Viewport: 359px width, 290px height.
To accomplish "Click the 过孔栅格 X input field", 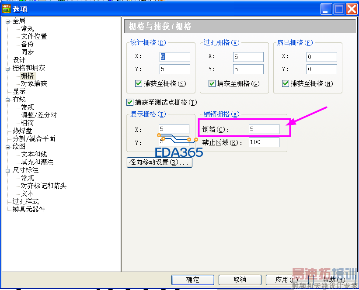I will click(248, 57).
